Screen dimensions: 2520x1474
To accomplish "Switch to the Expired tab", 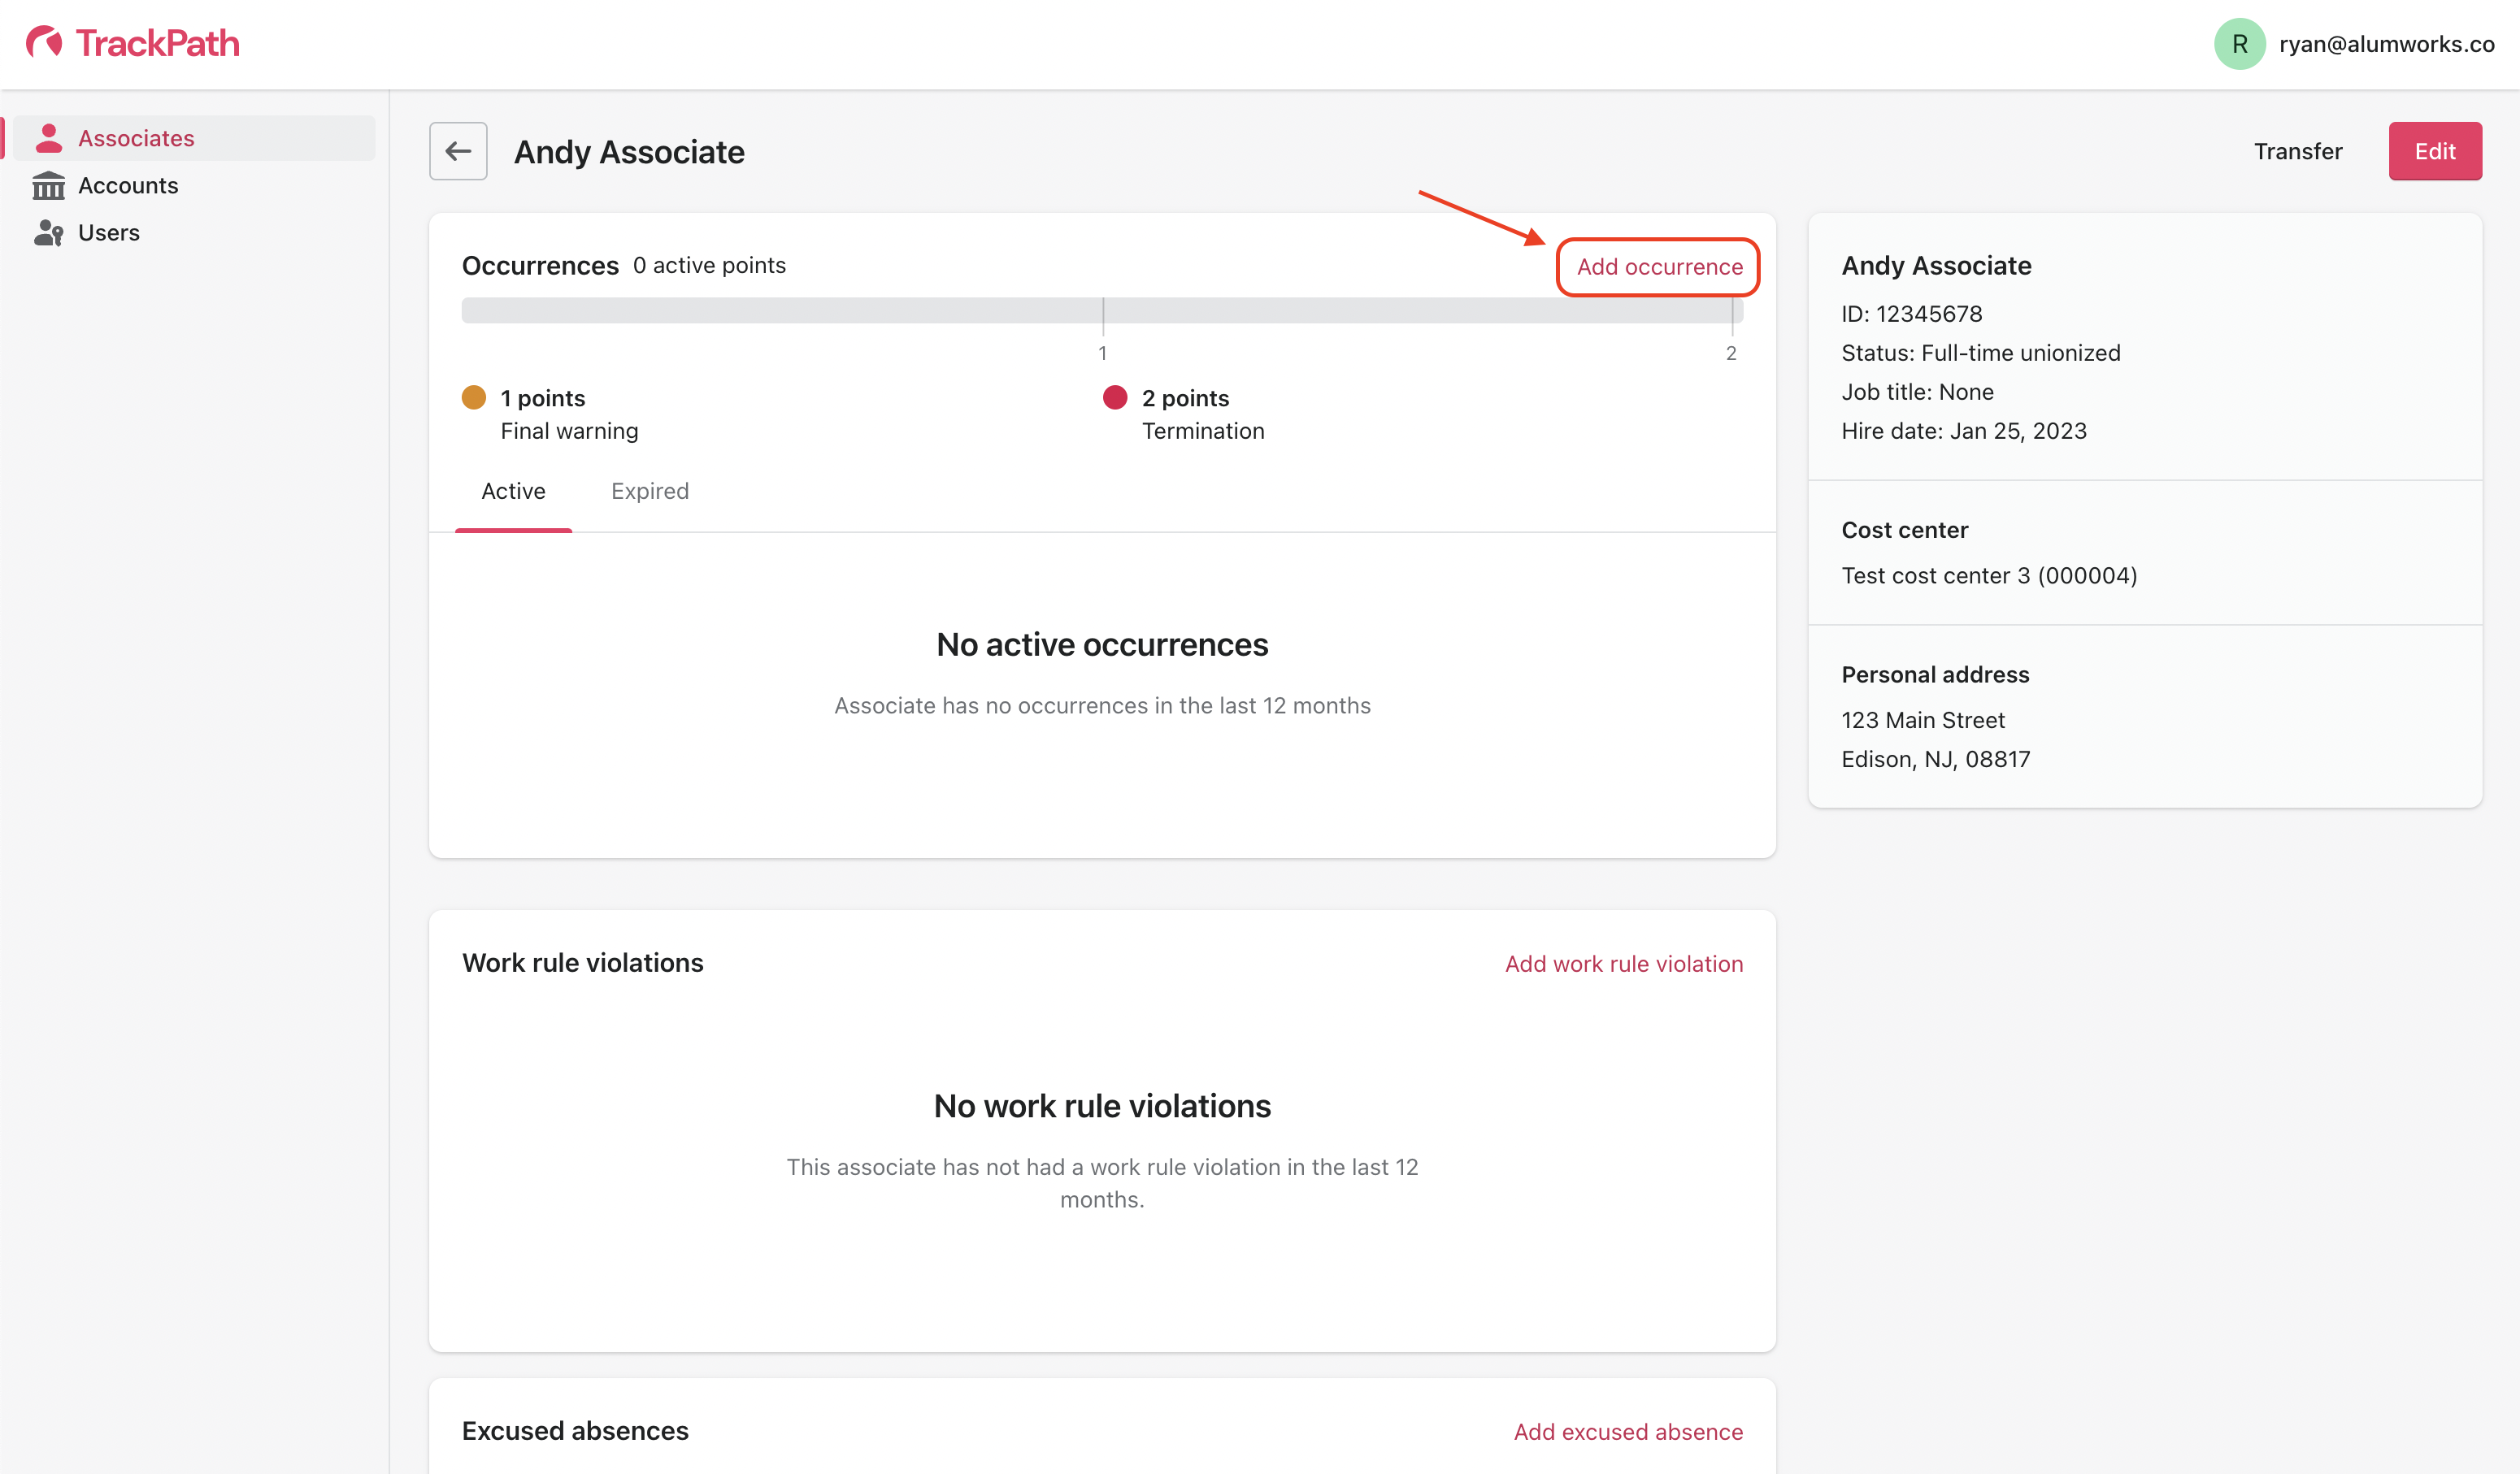I will click(650, 491).
